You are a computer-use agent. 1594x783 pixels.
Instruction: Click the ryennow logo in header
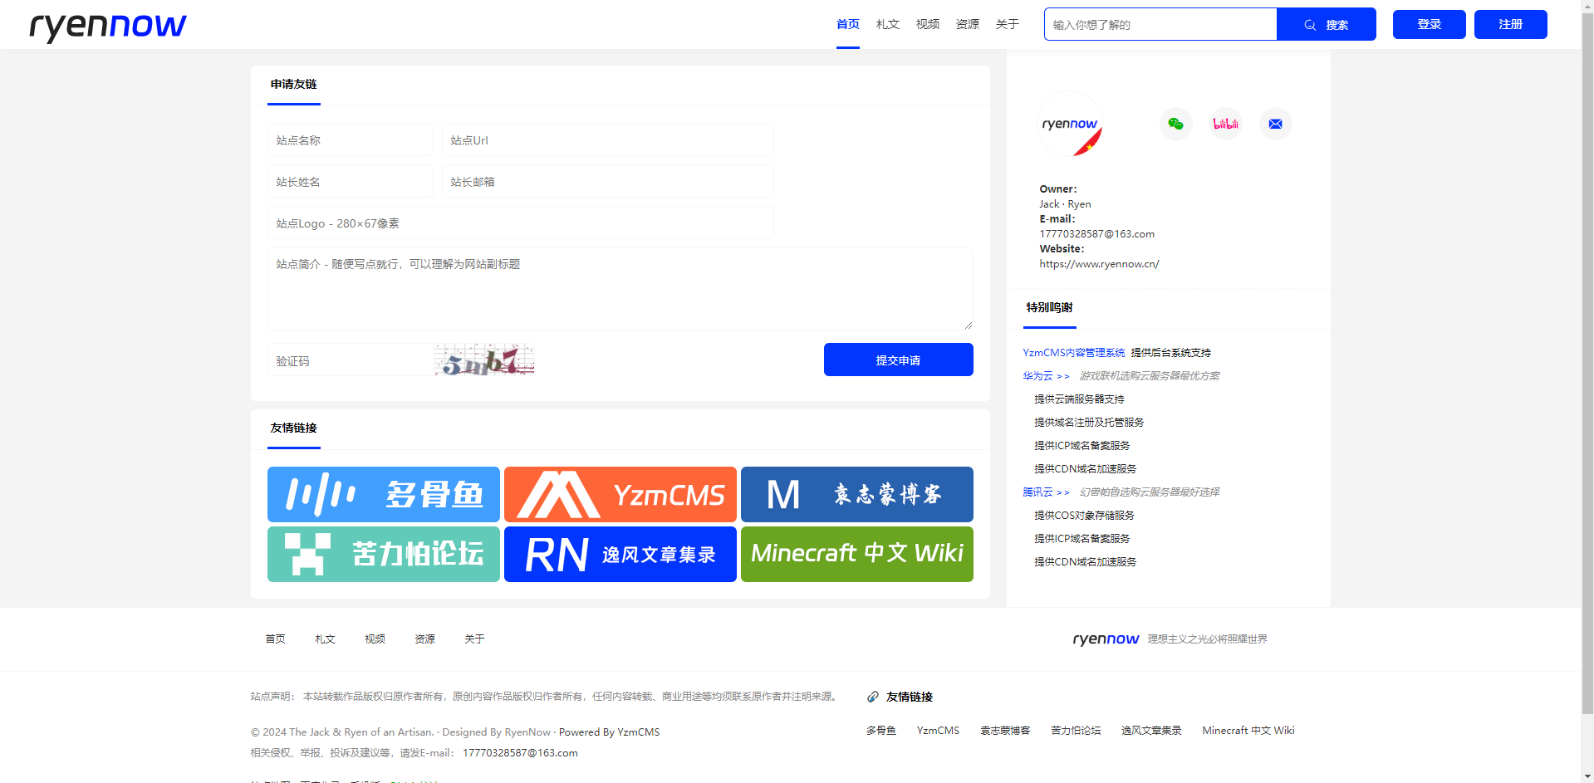pyautogui.click(x=108, y=26)
